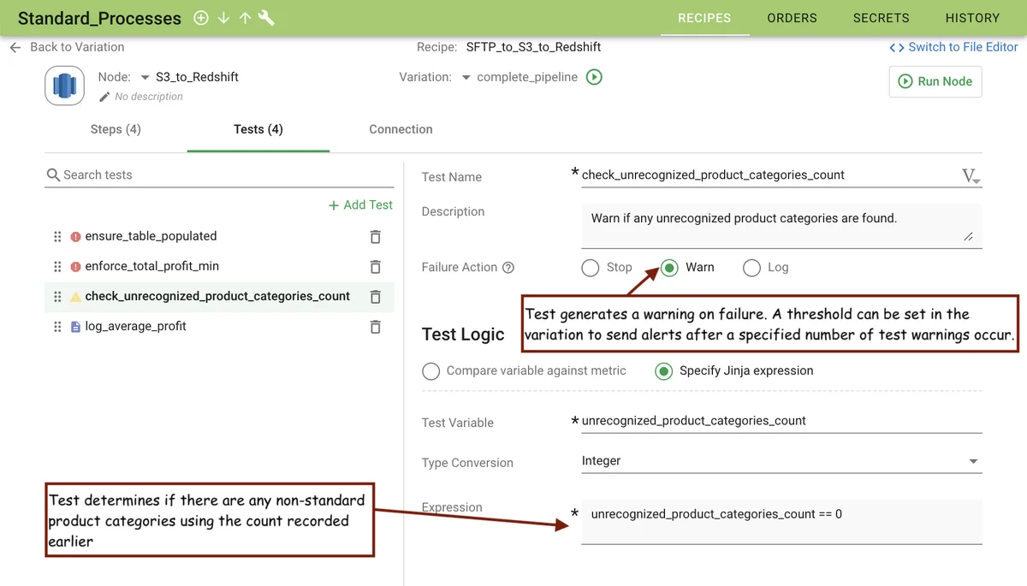Run the complete_pipeline variation play icon
Image resolution: width=1027 pixels, height=586 pixels.
pyautogui.click(x=594, y=77)
